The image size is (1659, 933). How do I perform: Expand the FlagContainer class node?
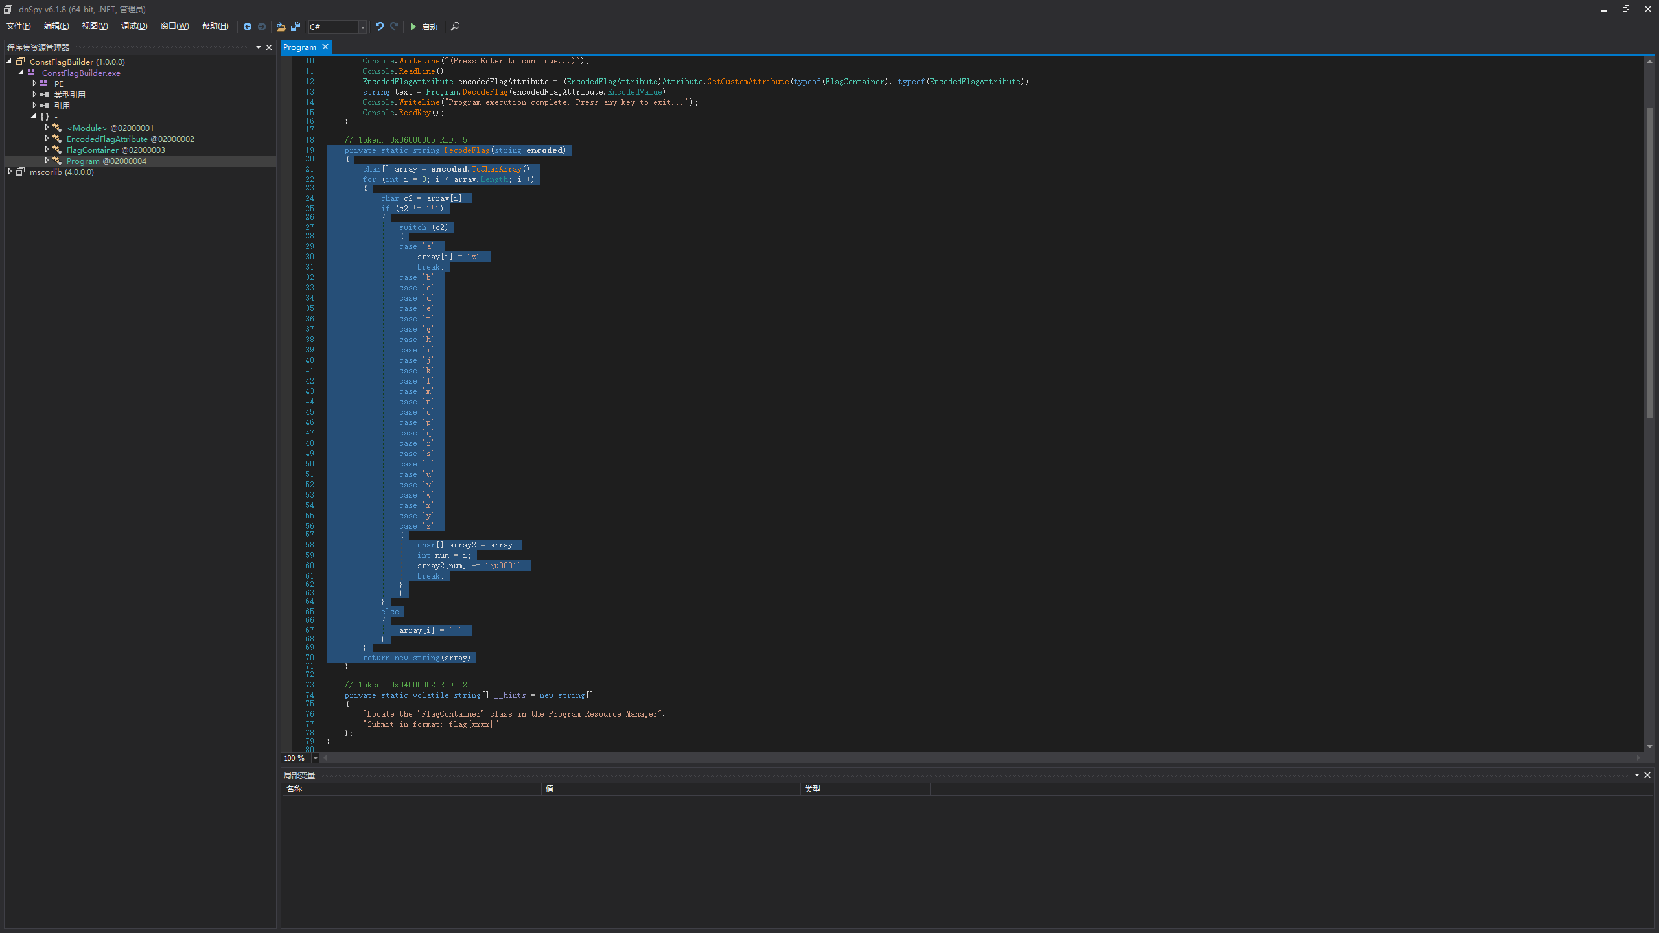click(x=47, y=150)
